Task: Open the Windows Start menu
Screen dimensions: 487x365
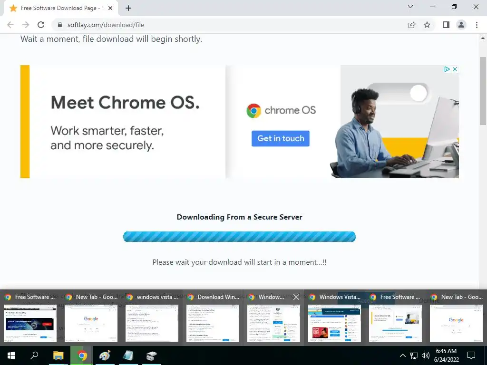Action: pos(11,355)
